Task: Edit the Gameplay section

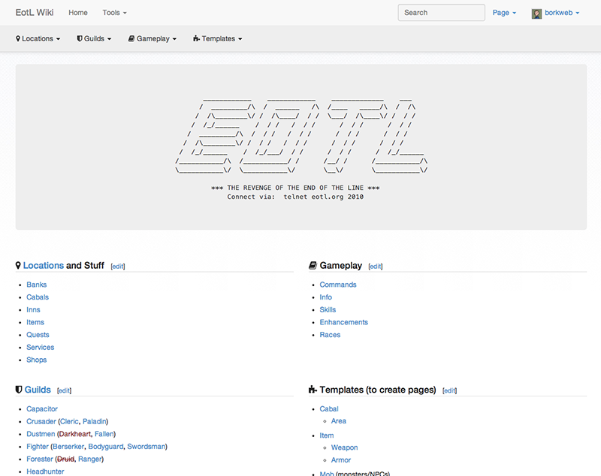Action: pyautogui.click(x=375, y=266)
